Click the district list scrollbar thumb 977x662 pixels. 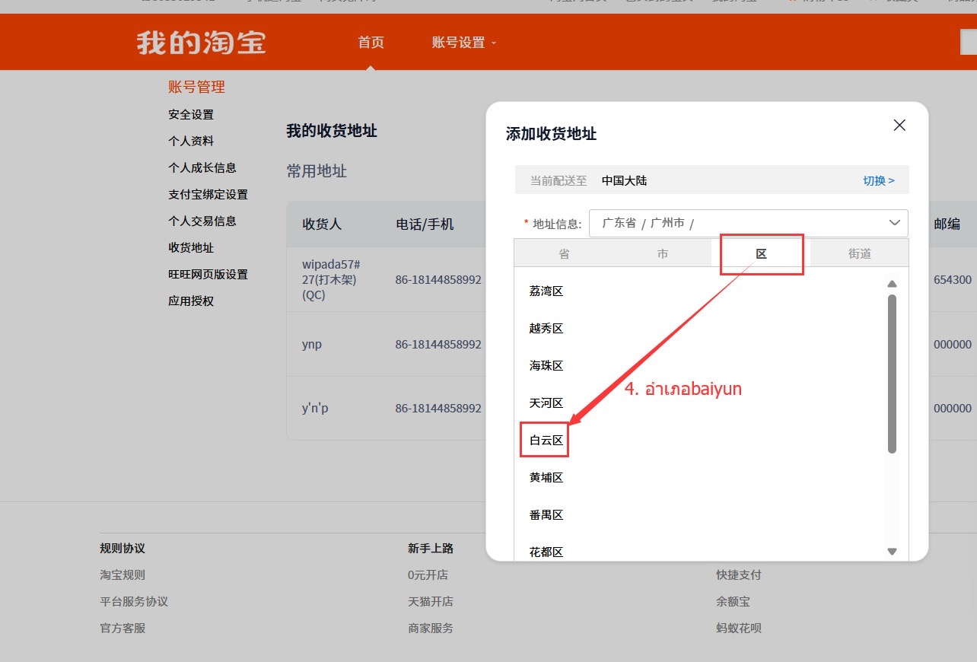click(x=893, y=374)
